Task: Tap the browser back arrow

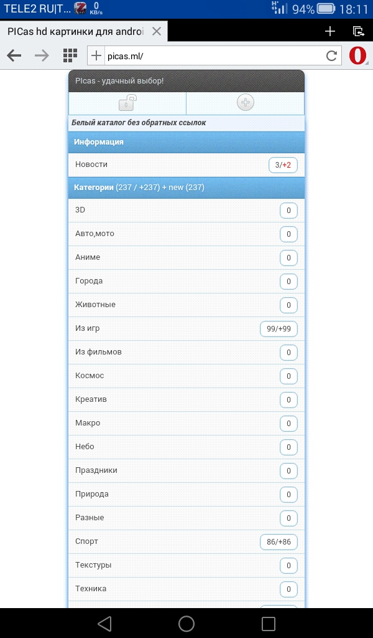Action: click(x=14, y=56)
